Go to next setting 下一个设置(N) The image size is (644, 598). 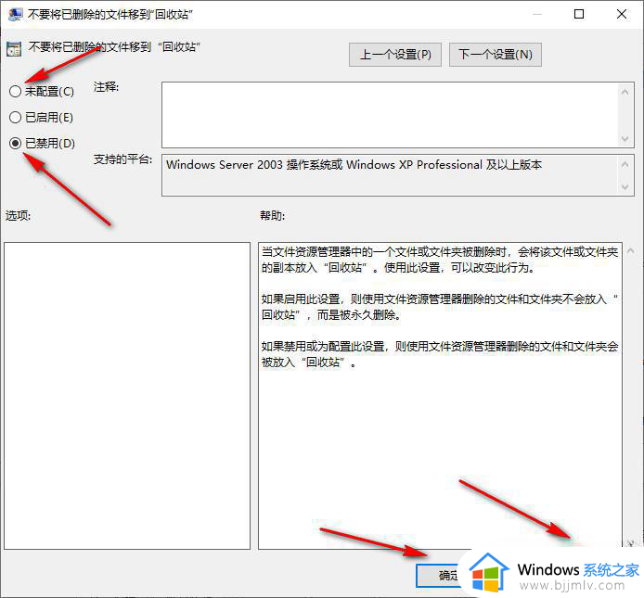tap(496, 54)
